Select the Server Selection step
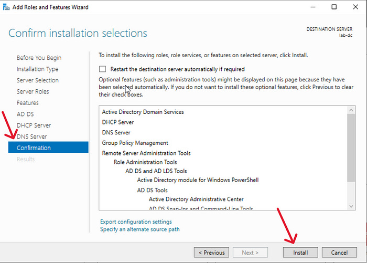 point(37,80)
